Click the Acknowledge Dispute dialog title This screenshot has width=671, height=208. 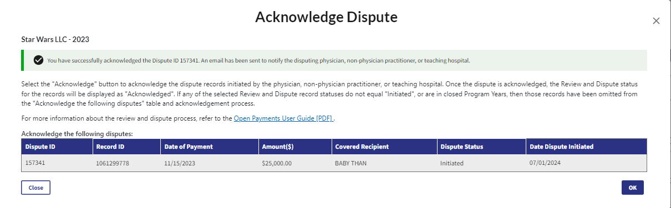coord(326,17)
